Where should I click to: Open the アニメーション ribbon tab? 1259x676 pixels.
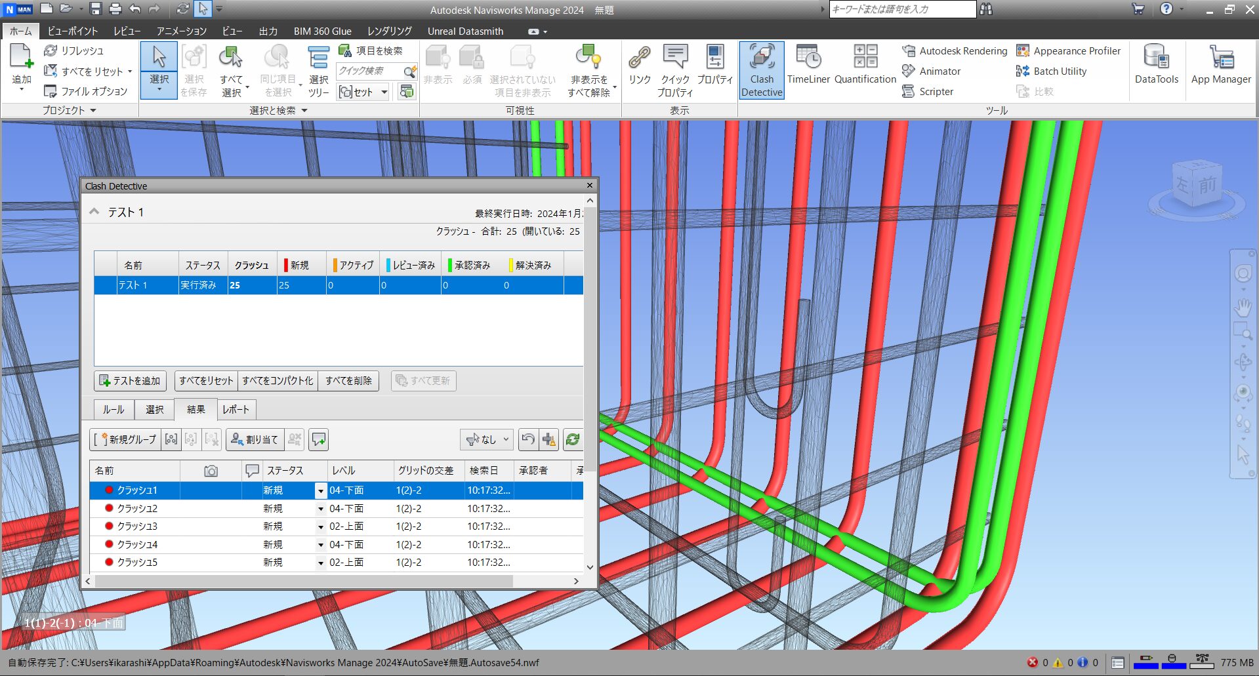tap(181, 31)
